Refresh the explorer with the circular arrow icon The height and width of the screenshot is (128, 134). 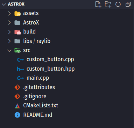pos(118,5)
